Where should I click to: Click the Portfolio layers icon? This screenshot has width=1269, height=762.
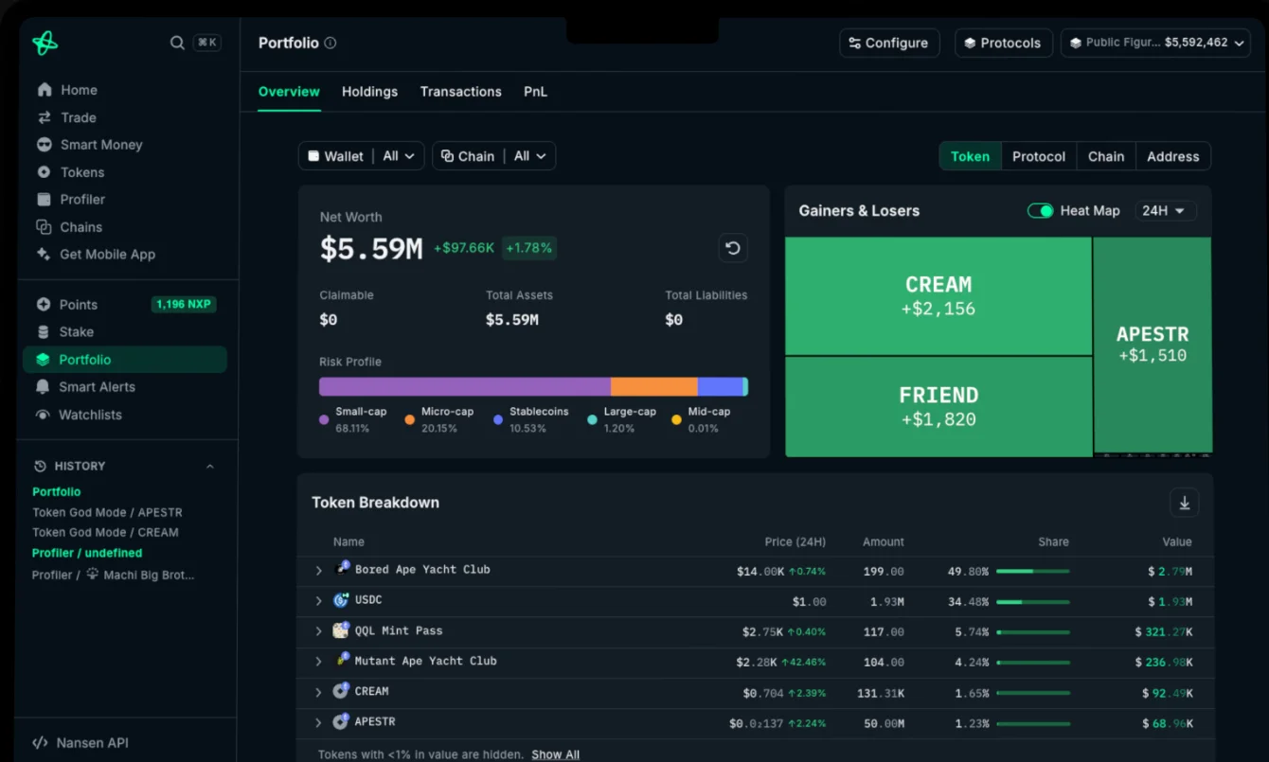tap(43, 360)
